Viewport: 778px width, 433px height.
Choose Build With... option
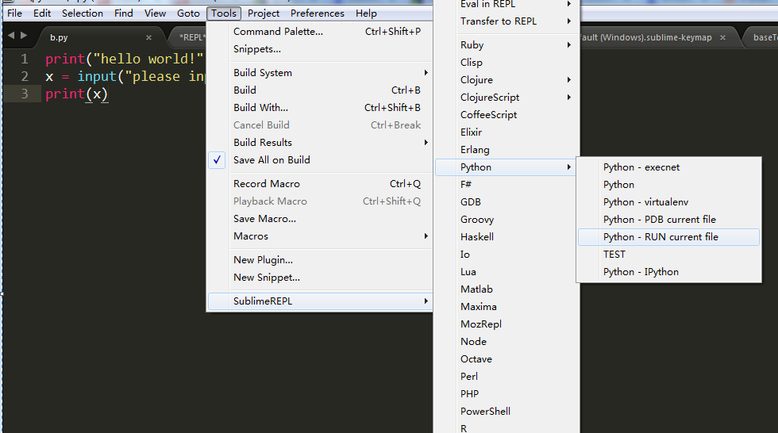click(320, 108)
